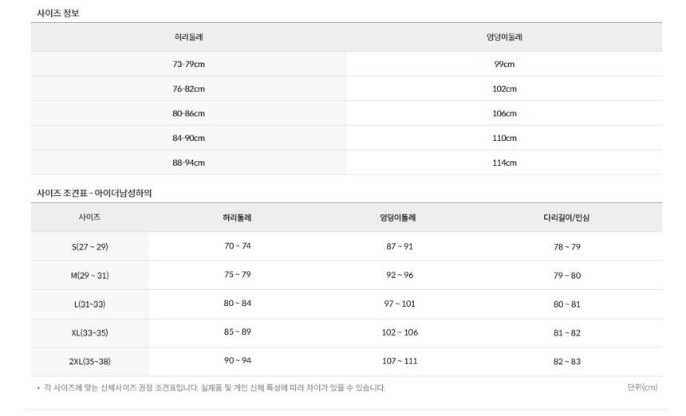Select the 99cm hip cell

pyautogui.click(x=504, y=64)
